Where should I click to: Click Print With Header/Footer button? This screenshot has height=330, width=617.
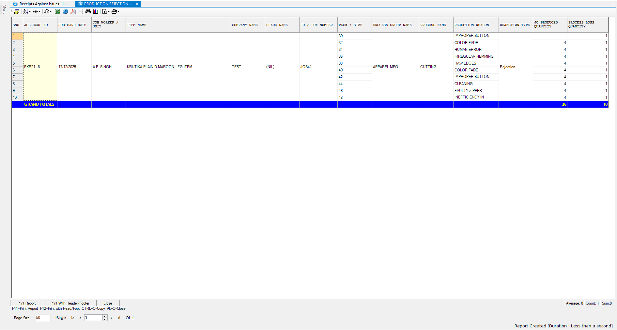tap(70, 303)
